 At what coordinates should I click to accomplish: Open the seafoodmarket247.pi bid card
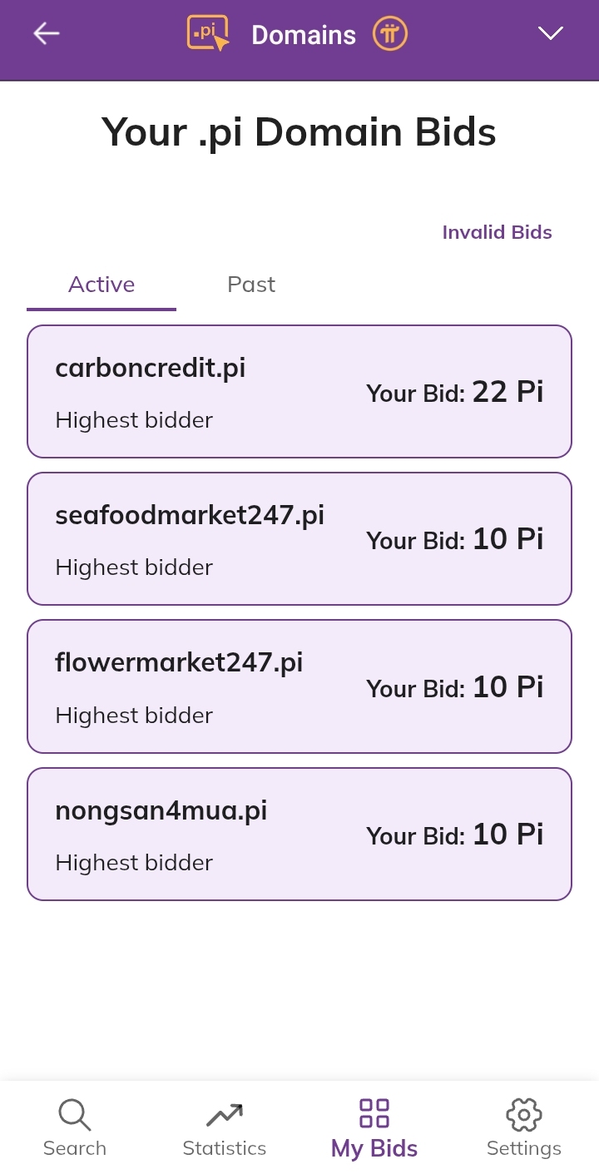coord(299,538)
